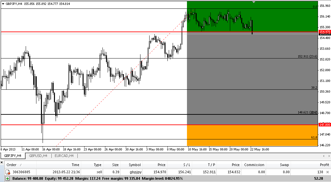The image size is (331, 182).
Task: Close the terminal panel with the x
Action: tap(2, 161)
